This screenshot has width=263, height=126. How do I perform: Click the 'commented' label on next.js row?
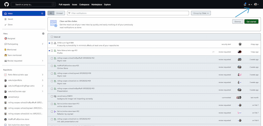(x=226, y=97)
